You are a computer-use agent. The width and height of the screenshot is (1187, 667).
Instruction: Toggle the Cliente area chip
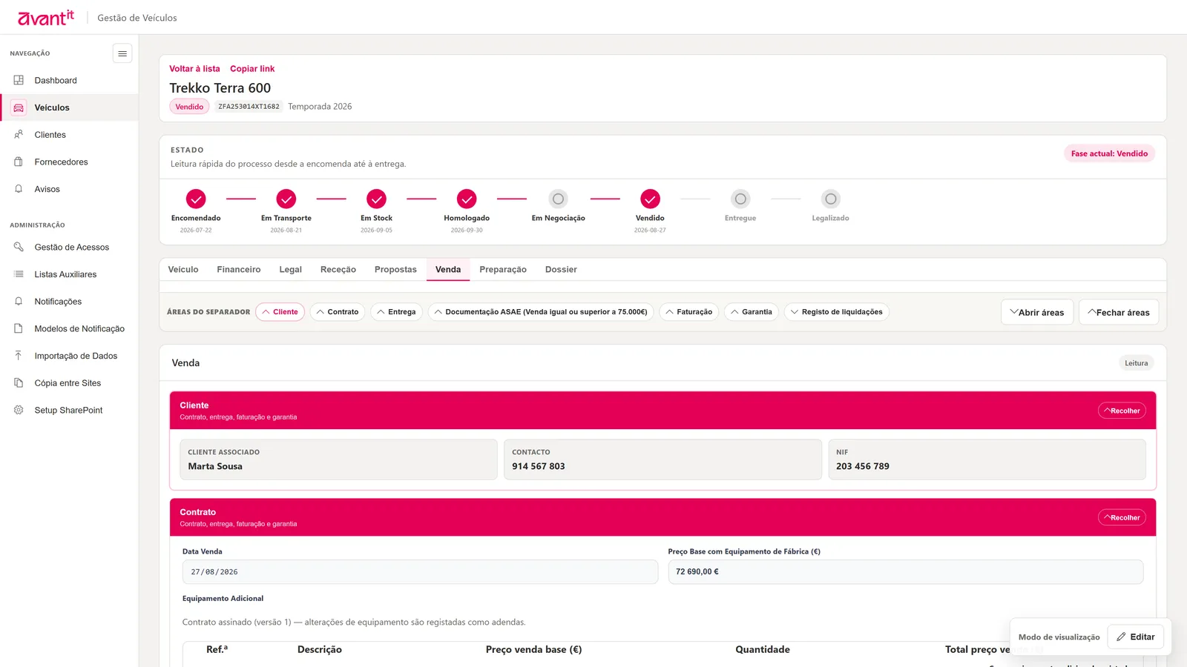click(280, 312)
